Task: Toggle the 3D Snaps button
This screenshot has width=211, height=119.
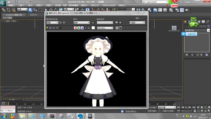Action: (x=93, y=10)
